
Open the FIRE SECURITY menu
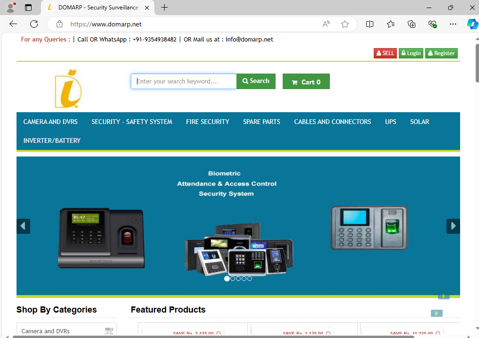coord(208,122)
